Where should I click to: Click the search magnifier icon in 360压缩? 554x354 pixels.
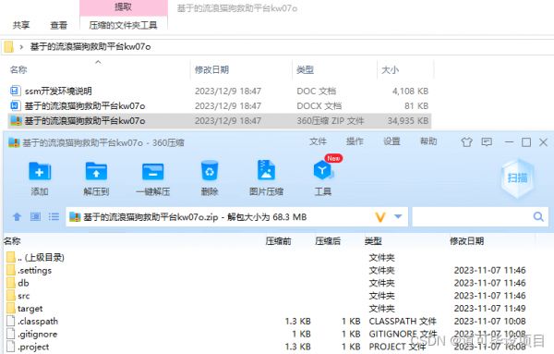[538, 216]
